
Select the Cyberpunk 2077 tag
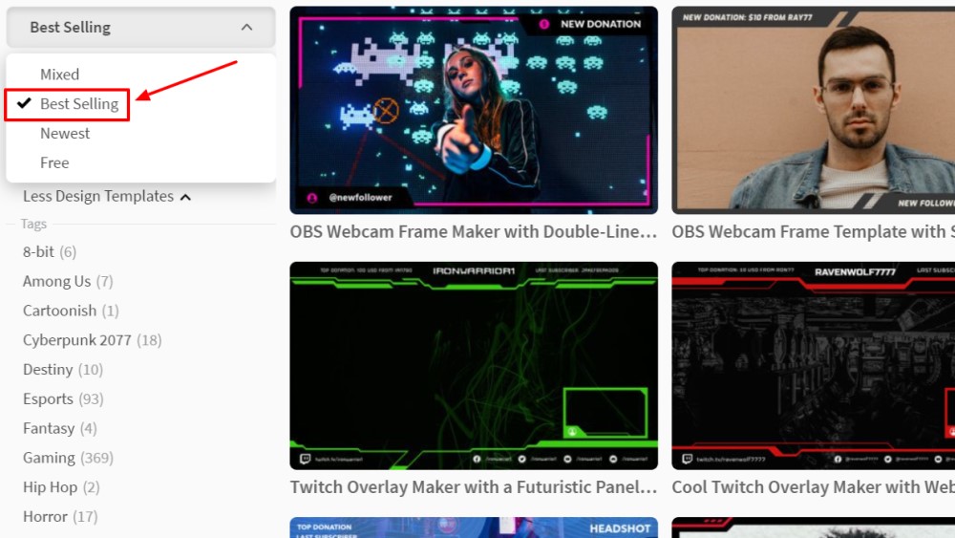(79, 340)
